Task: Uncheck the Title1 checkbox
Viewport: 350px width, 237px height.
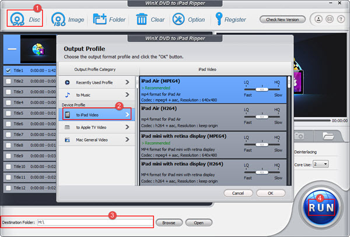Action: [8, 70]
